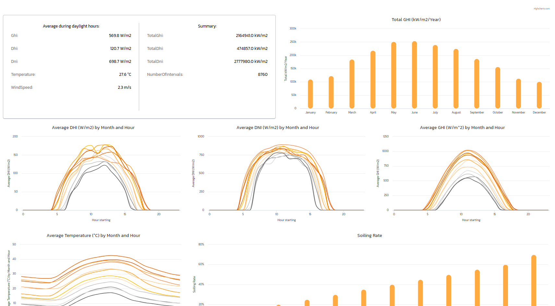Click the 'Average during daylight hours:' heading
The height and width of the screenshot is (306, 555).
pyautogui.click(x=71, y=26)
